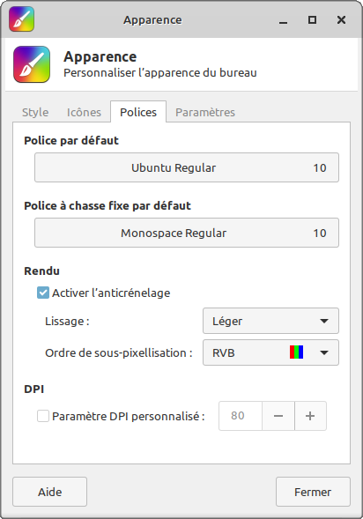Increase DPI with the plus button
363x519 pixels.
coord(310,416)
